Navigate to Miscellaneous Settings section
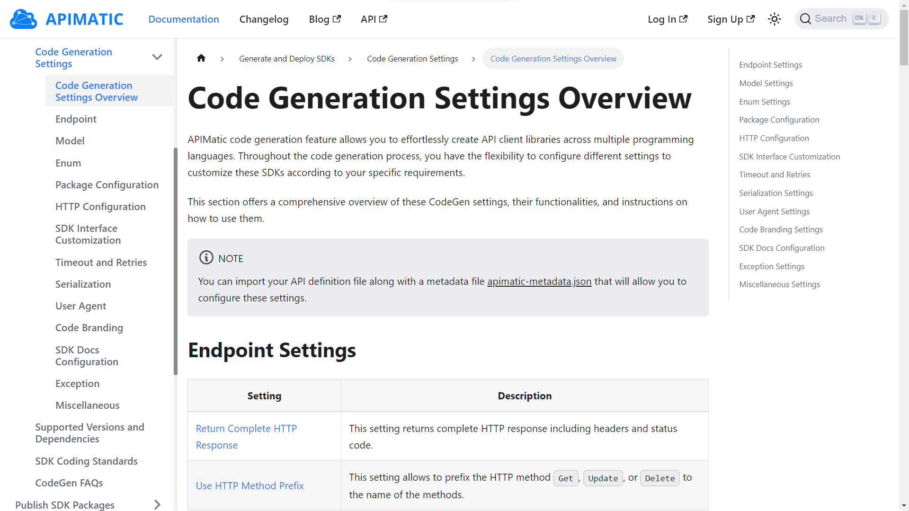909x511 pixels. tap(780, 284)
